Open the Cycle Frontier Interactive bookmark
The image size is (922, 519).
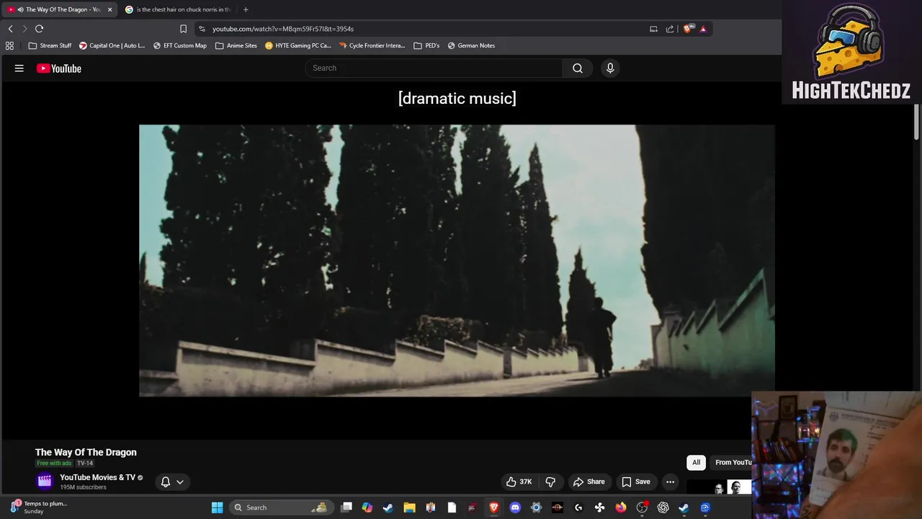(372, 45)
